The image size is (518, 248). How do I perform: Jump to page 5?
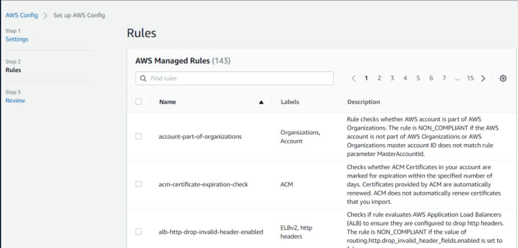418,78
